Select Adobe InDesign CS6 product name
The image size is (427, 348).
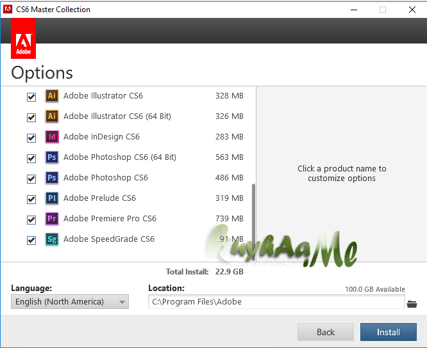point(101,137)
